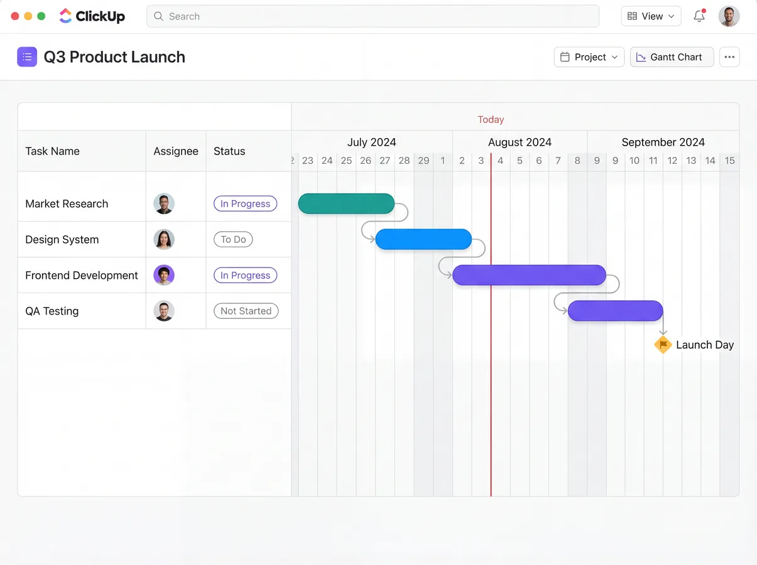Open your profile avatar in the top bar

click(729, 16)
